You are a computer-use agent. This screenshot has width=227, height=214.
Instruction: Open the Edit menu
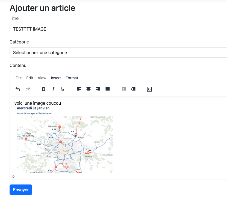click(x=30, y=78)
